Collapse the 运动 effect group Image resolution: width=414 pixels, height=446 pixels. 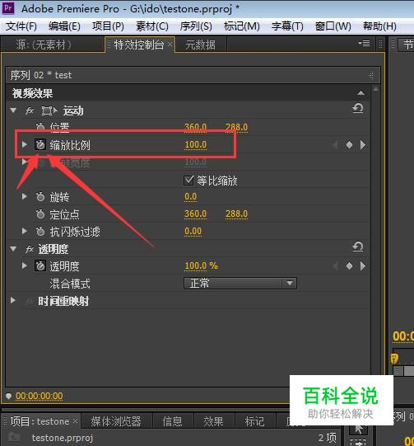coord(13,110)
